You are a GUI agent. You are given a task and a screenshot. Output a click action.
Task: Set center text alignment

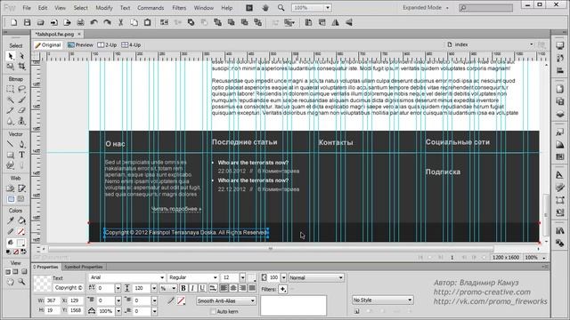[x=233, y=288]
